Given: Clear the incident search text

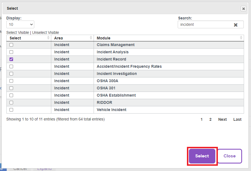Looking at the screenshot, I should coord(236,24).
